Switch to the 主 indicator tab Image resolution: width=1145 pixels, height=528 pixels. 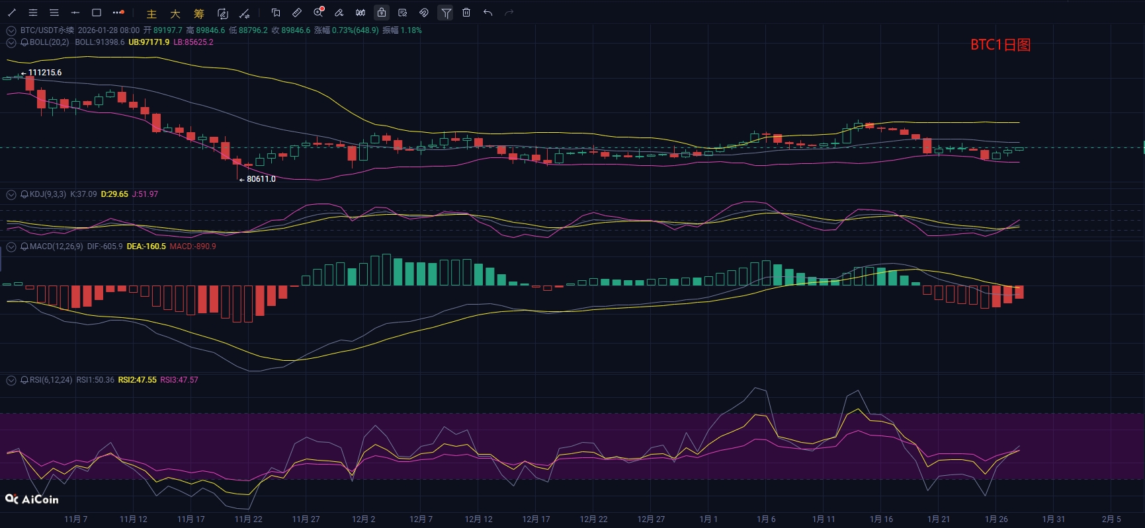[151, 13]
